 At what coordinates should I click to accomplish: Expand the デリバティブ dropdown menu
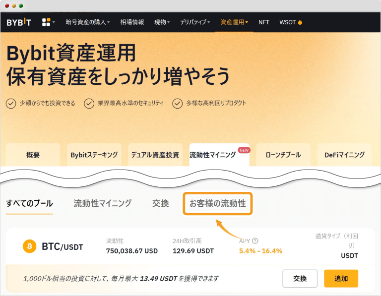point(195,22)
